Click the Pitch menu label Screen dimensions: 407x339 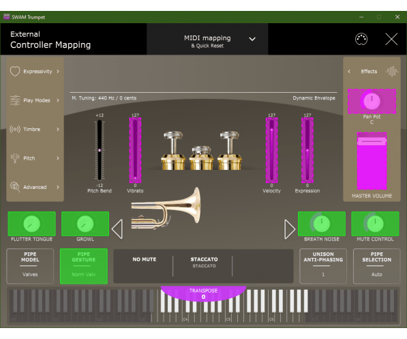point(29,158)
